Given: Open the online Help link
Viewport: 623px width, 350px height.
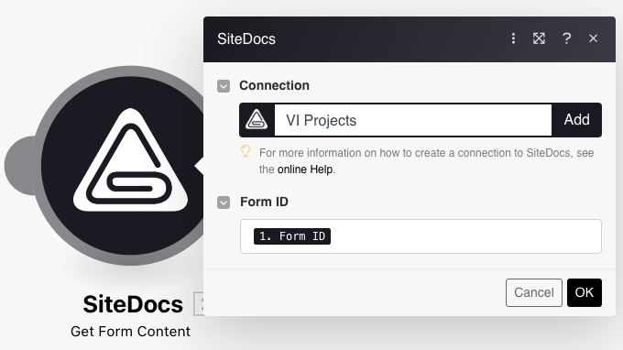Looking at the screenshot, I should point(305,170).
